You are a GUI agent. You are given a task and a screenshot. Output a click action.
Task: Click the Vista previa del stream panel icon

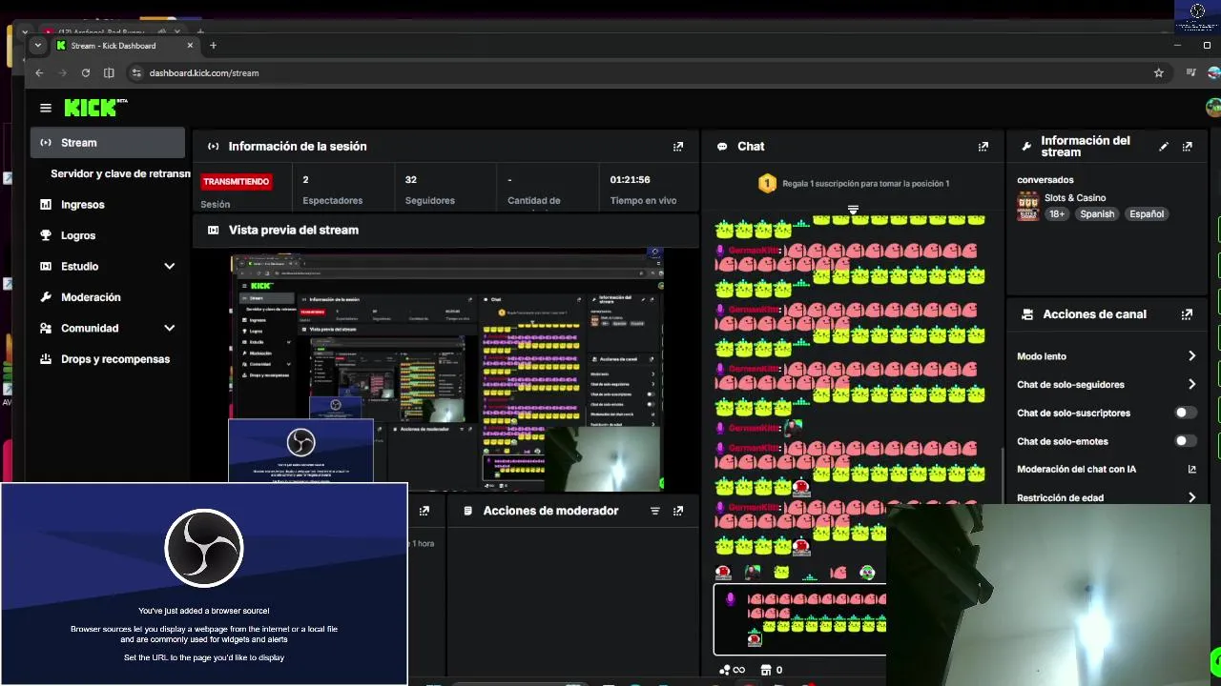(213, 230)
